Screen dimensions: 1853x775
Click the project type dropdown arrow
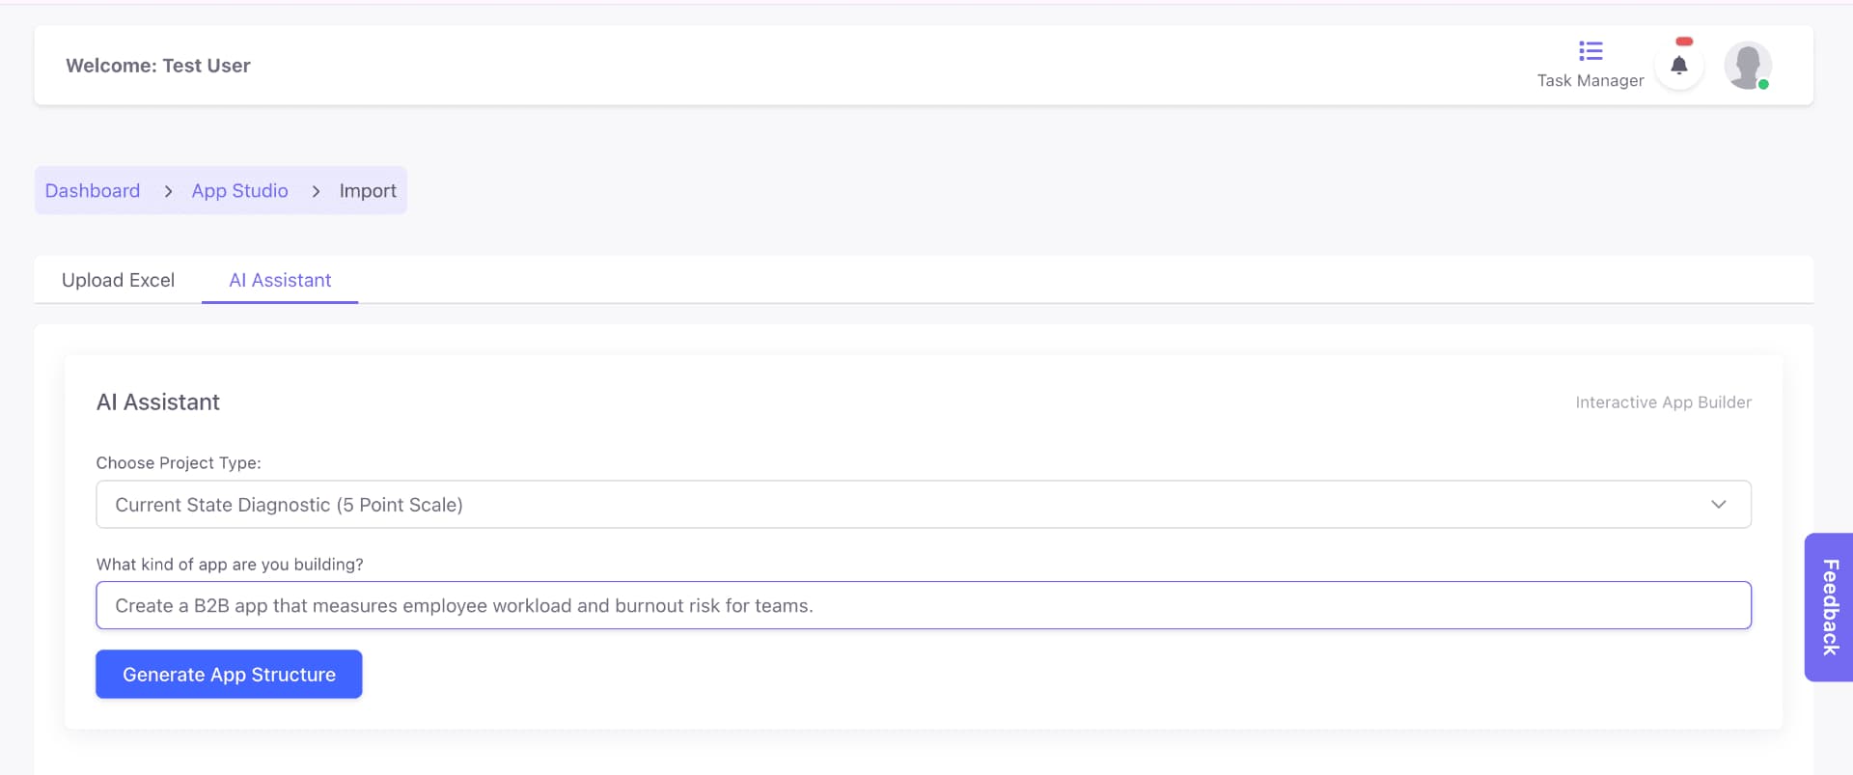point(1718,505)
